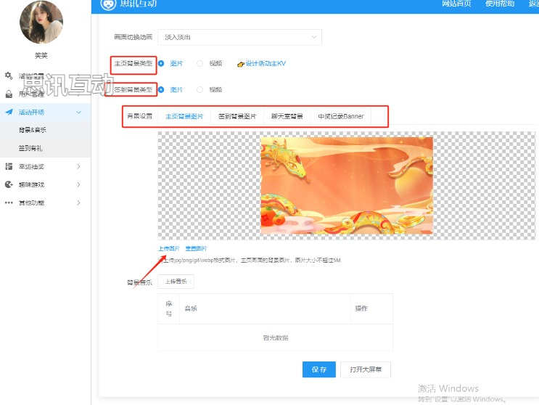Click the 设计活动主KV link

point(266,64)
